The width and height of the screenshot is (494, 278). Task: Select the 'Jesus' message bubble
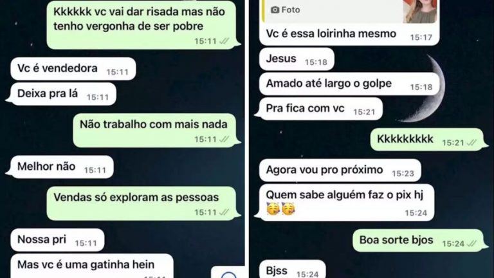[x=297, y=59]
